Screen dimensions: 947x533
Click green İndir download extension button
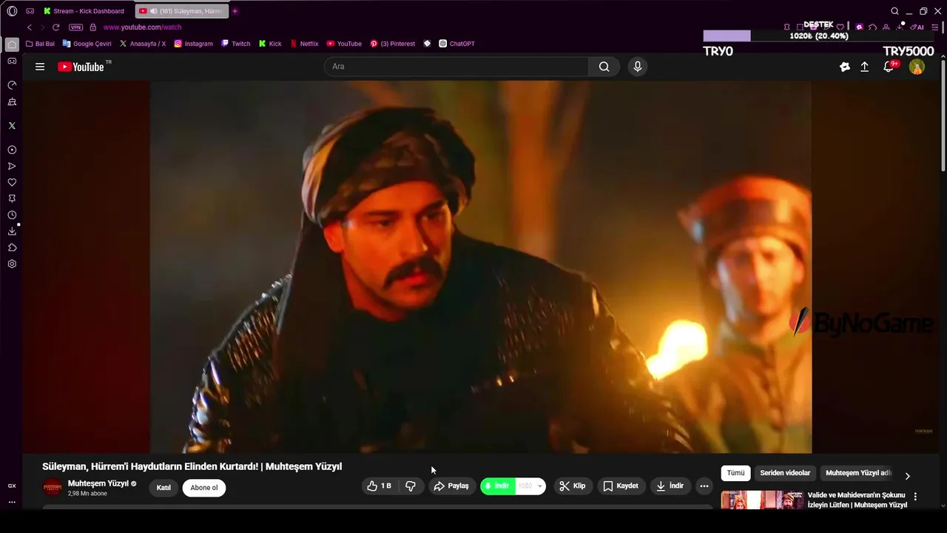click(497, 486)
